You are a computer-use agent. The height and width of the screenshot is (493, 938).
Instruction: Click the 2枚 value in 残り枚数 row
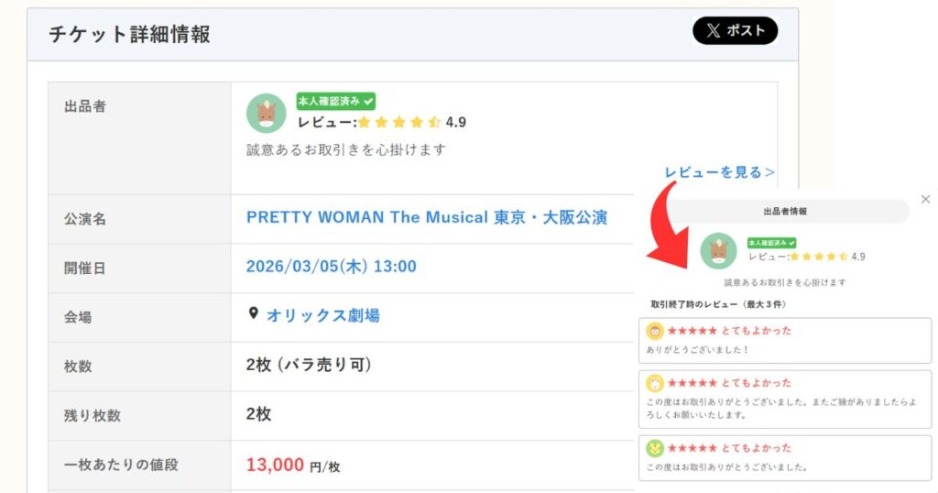(258, 413)
